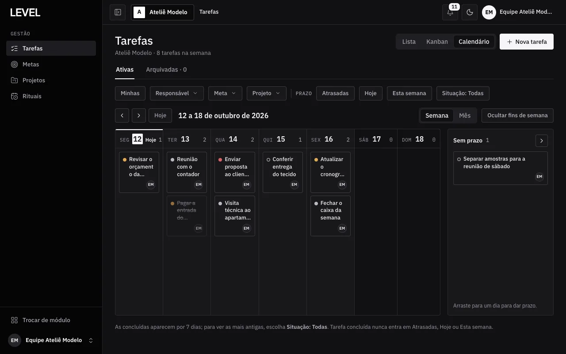566x354 pixels.
Task: Switch calendar to Mês view
Action: 465,115
